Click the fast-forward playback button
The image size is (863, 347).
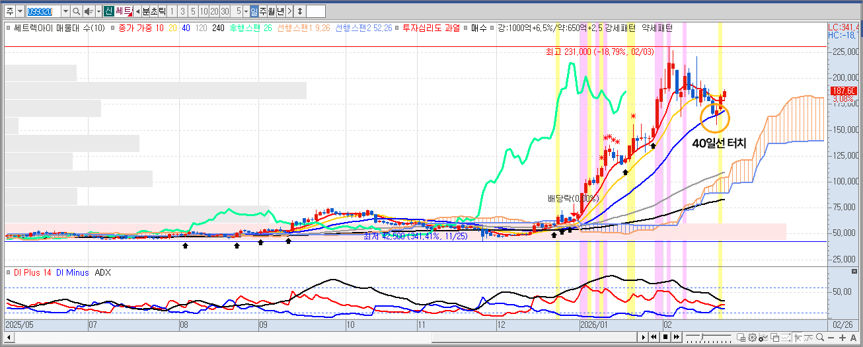point(676,337)
